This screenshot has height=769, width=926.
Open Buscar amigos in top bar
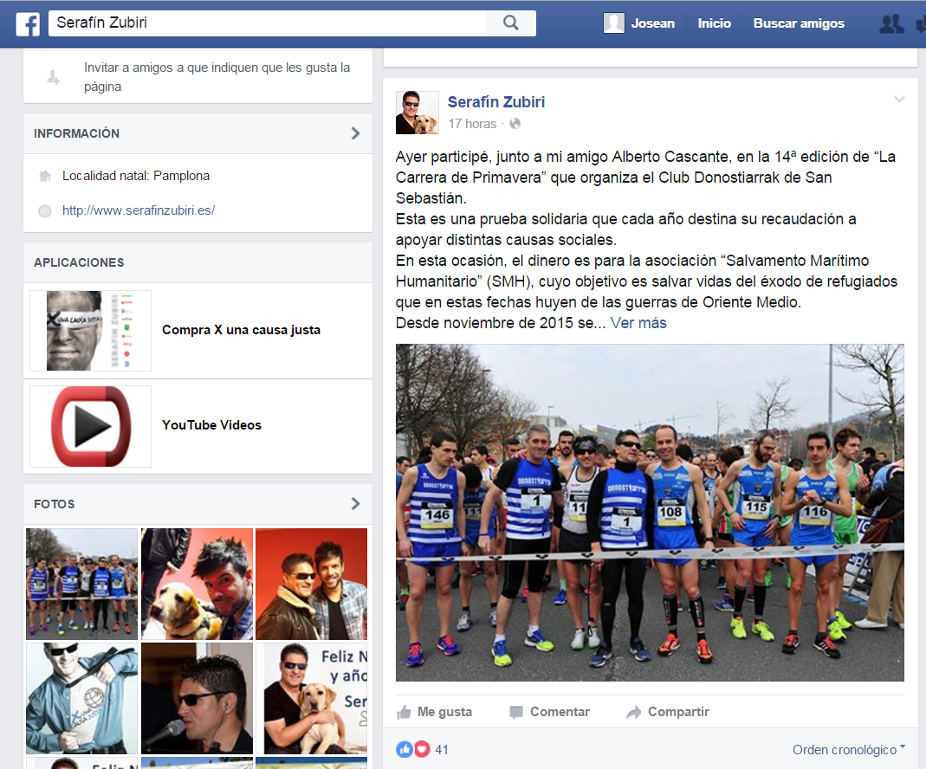tap(799, 23)
